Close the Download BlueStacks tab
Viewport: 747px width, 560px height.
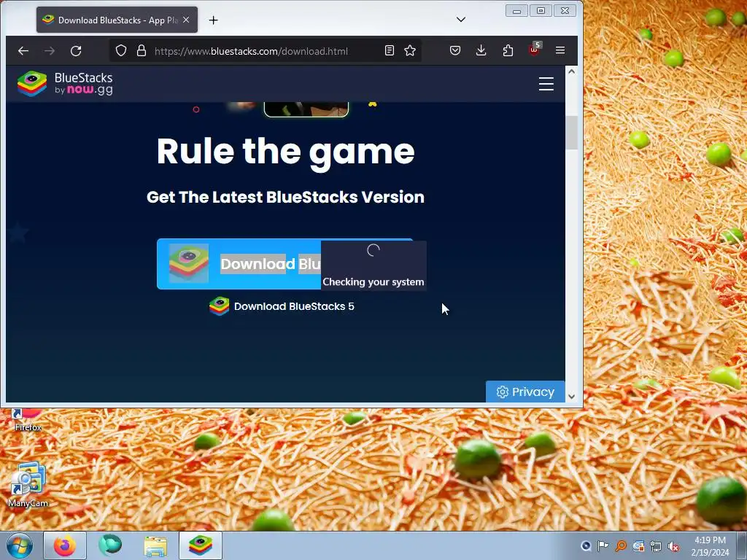186,20
